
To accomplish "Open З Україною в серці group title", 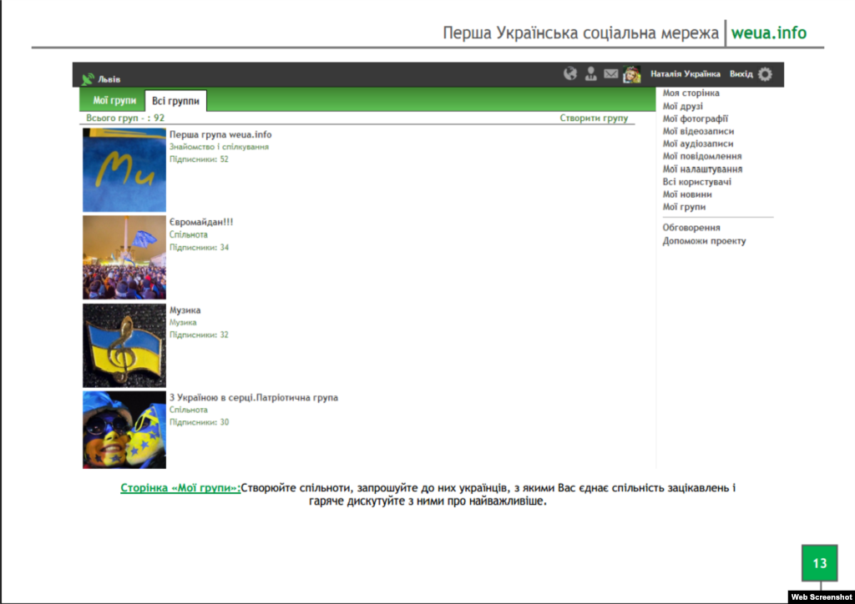I will click(254, 398).
